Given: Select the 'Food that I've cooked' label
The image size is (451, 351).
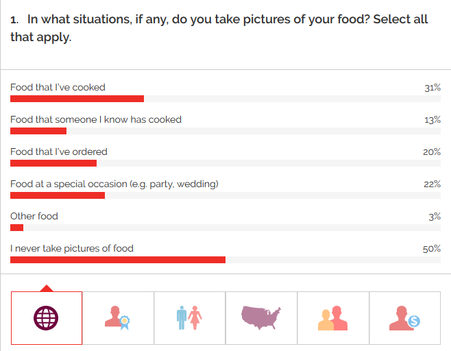Looking at the screenshot, I should [58, 87].
